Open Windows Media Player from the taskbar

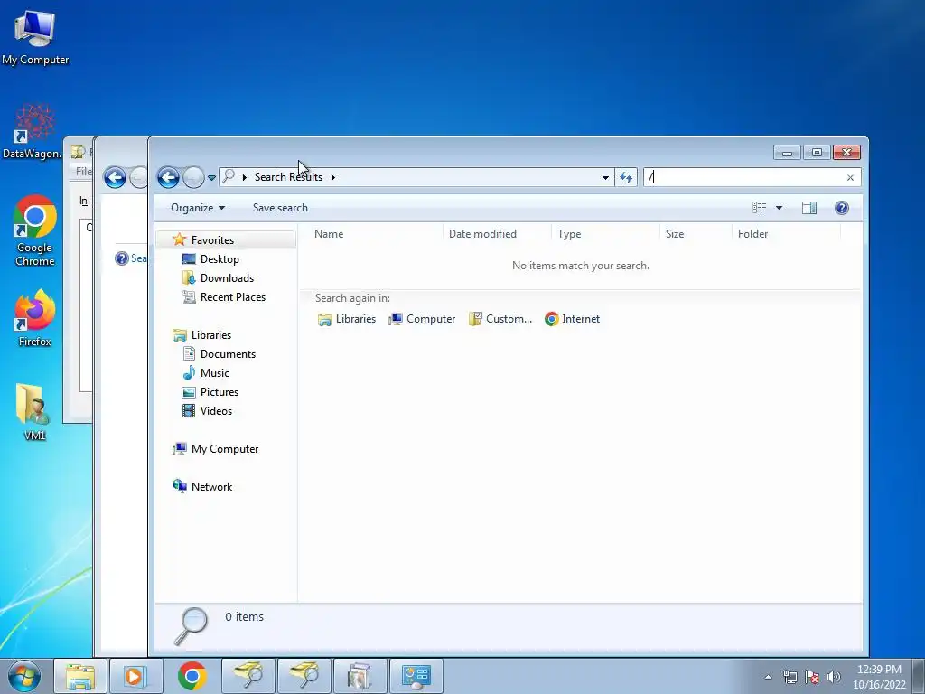click(135, 676)
